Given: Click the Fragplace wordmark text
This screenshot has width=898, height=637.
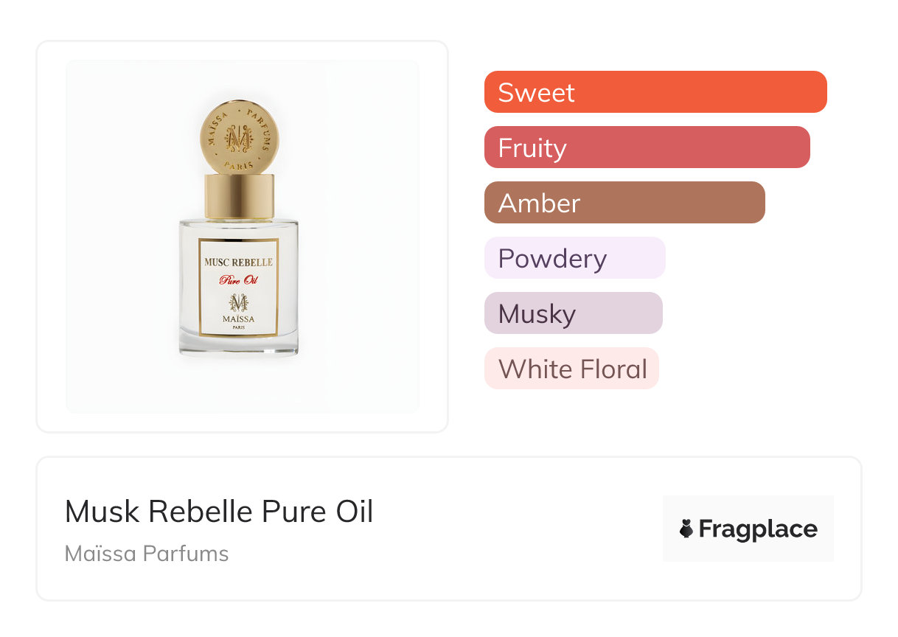Looking at the screenshot, I should click(758, 529).
